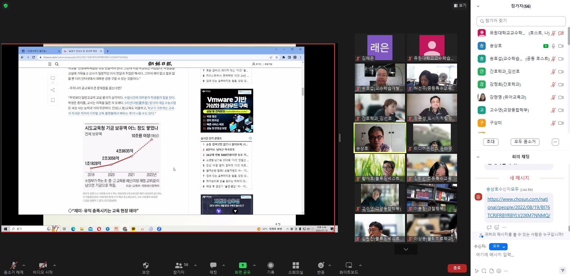
Task: Unmute microphone via 음소거 해제
Action: click(13, 268)
